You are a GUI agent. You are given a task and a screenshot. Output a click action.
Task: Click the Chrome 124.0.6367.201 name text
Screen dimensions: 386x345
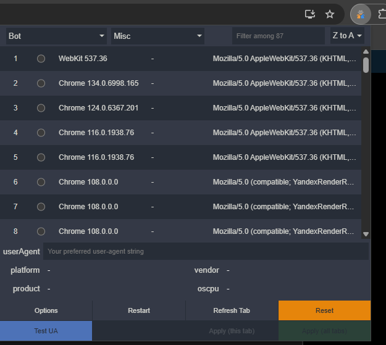pos(98,108)
